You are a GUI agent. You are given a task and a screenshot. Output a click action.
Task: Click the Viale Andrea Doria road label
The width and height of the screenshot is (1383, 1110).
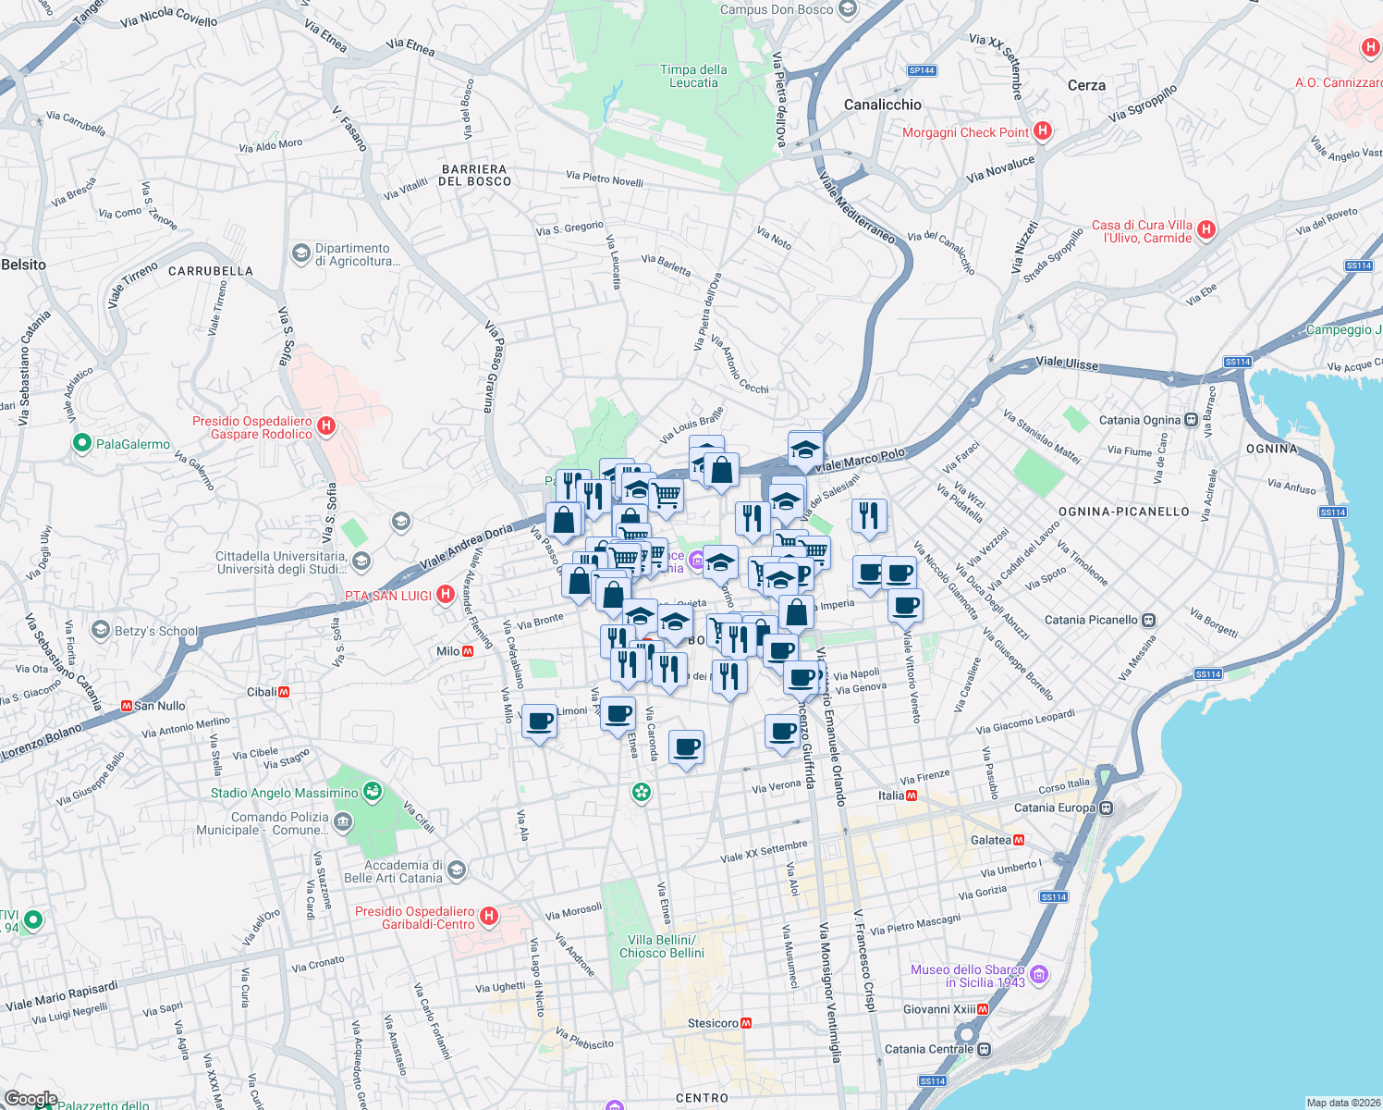click(x=466, y=548)
